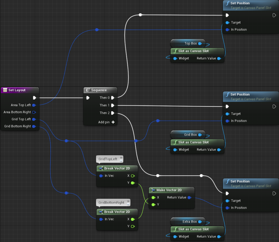Screen dimensions: 279x242
Task: Select the GridBottomRight Break Vector 2D node title
Action: pyautogui.click(x=117, y=212)
